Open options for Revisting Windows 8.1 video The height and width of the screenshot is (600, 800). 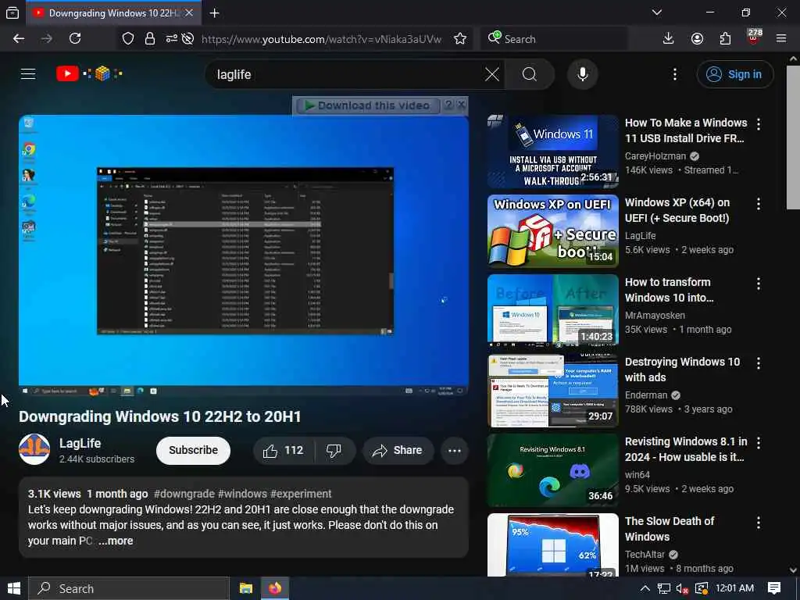[x=759, y=442]
